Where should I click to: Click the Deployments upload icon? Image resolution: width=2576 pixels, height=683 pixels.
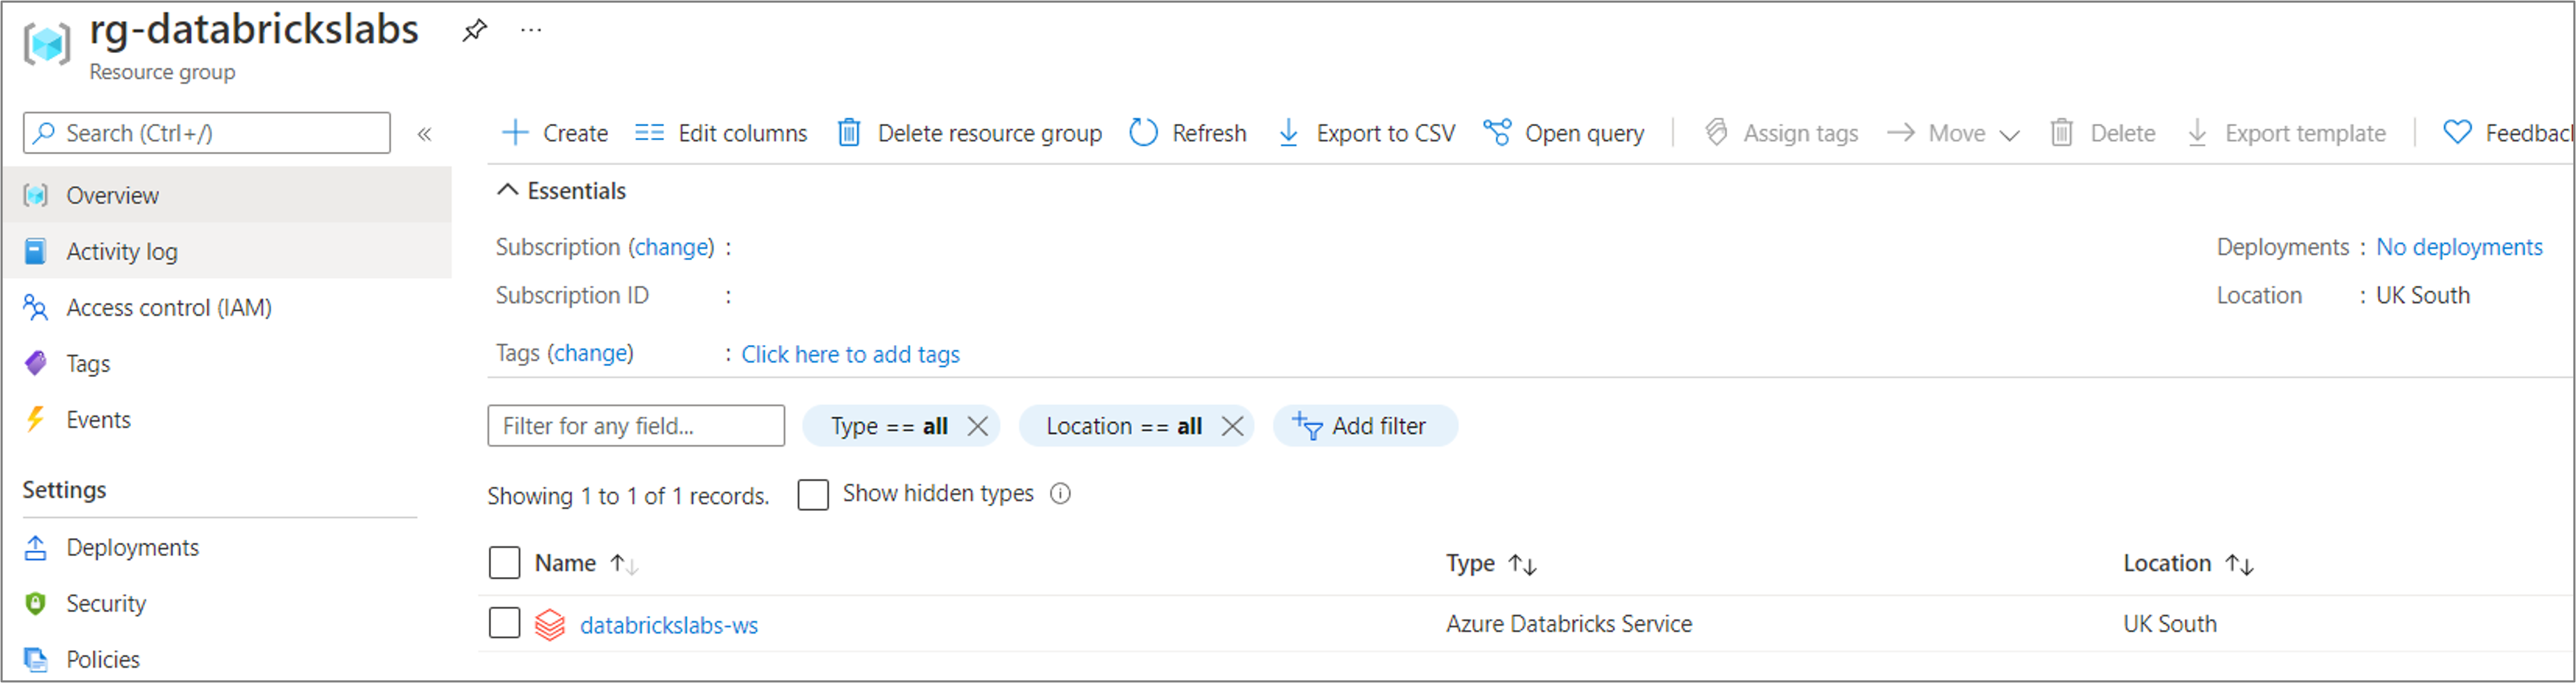[x=36, y=547]
